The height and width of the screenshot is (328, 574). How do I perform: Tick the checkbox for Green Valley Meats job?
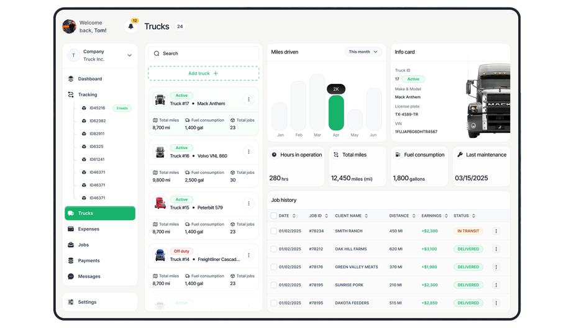click(x=274, y=267)
